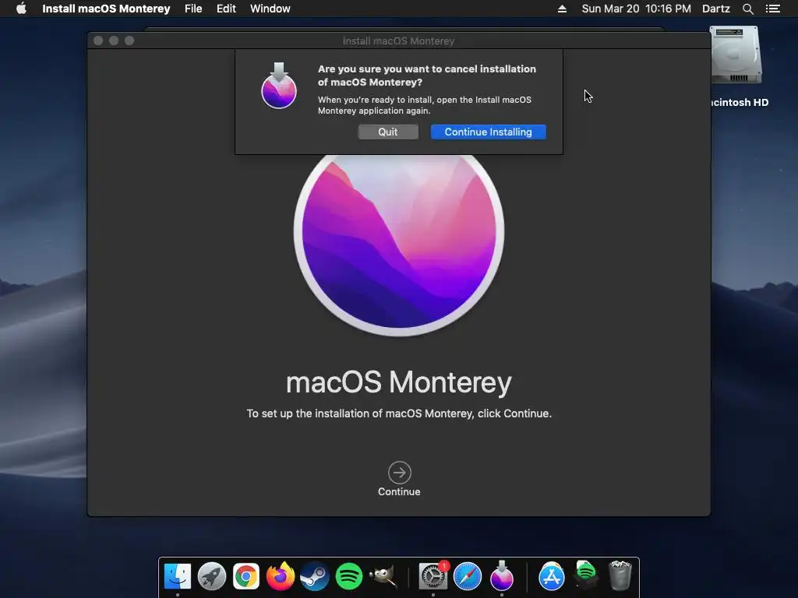Screen dimensions: 798x598
Task: Launch GIMP from the Dock
Action: coord(383,576)
